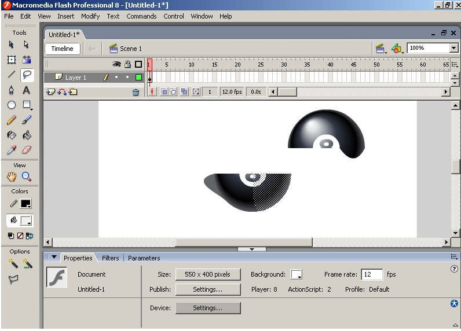Click the Timeline toggle button

pos(63,49)
